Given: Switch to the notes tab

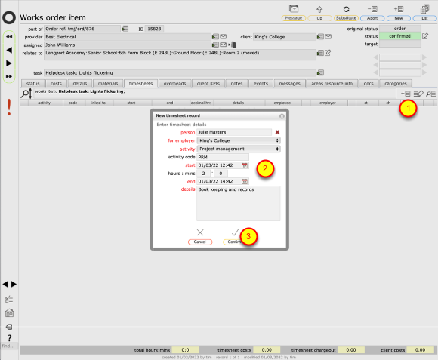Looking at the screenshot, I should point(236,84).
